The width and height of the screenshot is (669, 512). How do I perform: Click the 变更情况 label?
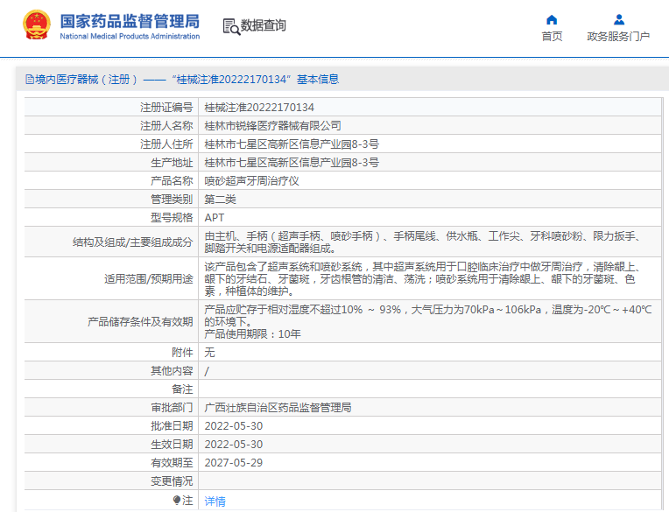(x=172, y=480)
